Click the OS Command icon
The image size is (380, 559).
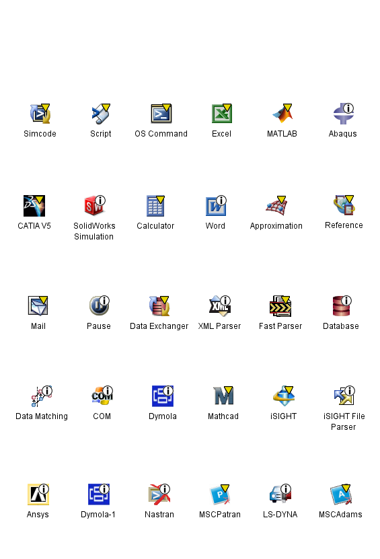click(161, 114)
